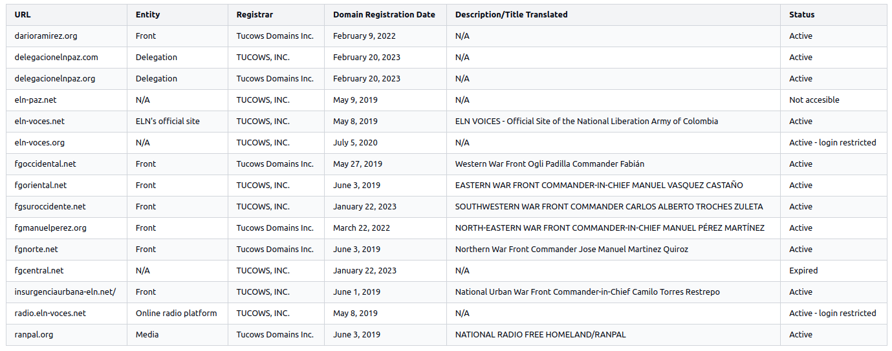Click the Domain Registration Date header
Screen dimensions: 892x351
(x=384, y=15)
